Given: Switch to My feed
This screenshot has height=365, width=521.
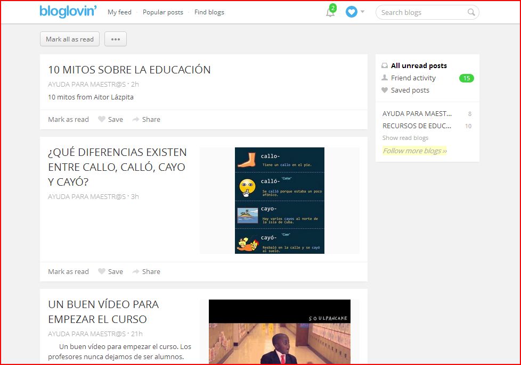Looking at the screenshot, I should click(119, 12).
